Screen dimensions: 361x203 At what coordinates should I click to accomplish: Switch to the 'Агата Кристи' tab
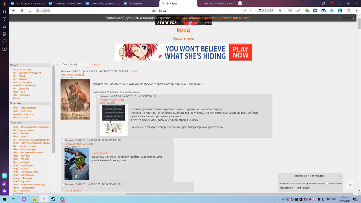(27, 3)
